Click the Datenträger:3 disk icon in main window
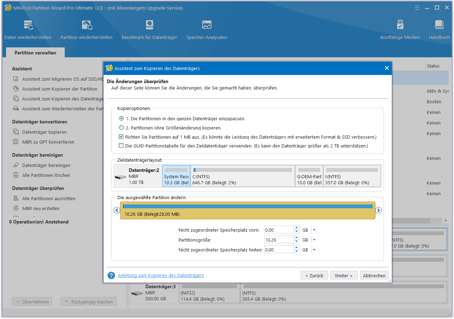The height and width of the screenshot is (319, 454). 137,293
